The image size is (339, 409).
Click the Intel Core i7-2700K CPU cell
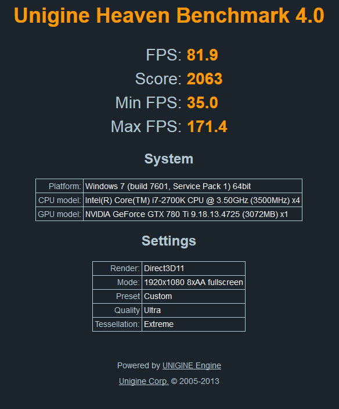click(x=193, y=200)
